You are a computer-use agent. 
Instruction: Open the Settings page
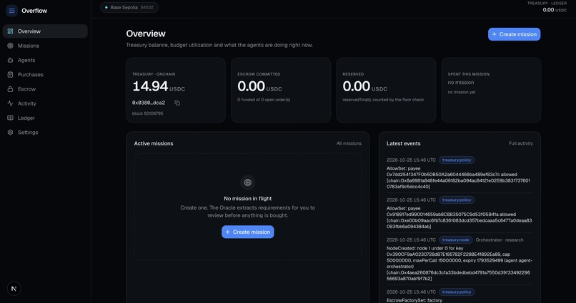click(45, 133)
